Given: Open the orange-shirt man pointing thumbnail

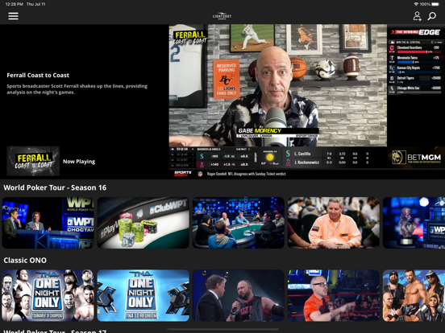Looking at the screenshot, I should (334, 295).
